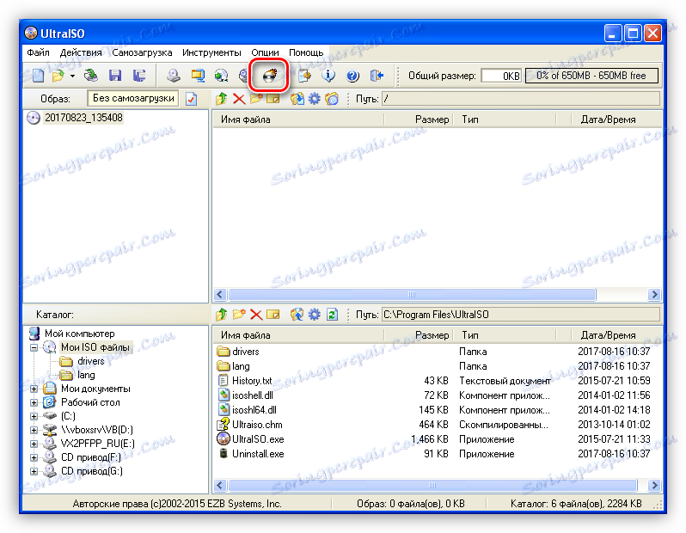Open the Действия menu
Screen dimensions: 686x533
coord(81,52)
